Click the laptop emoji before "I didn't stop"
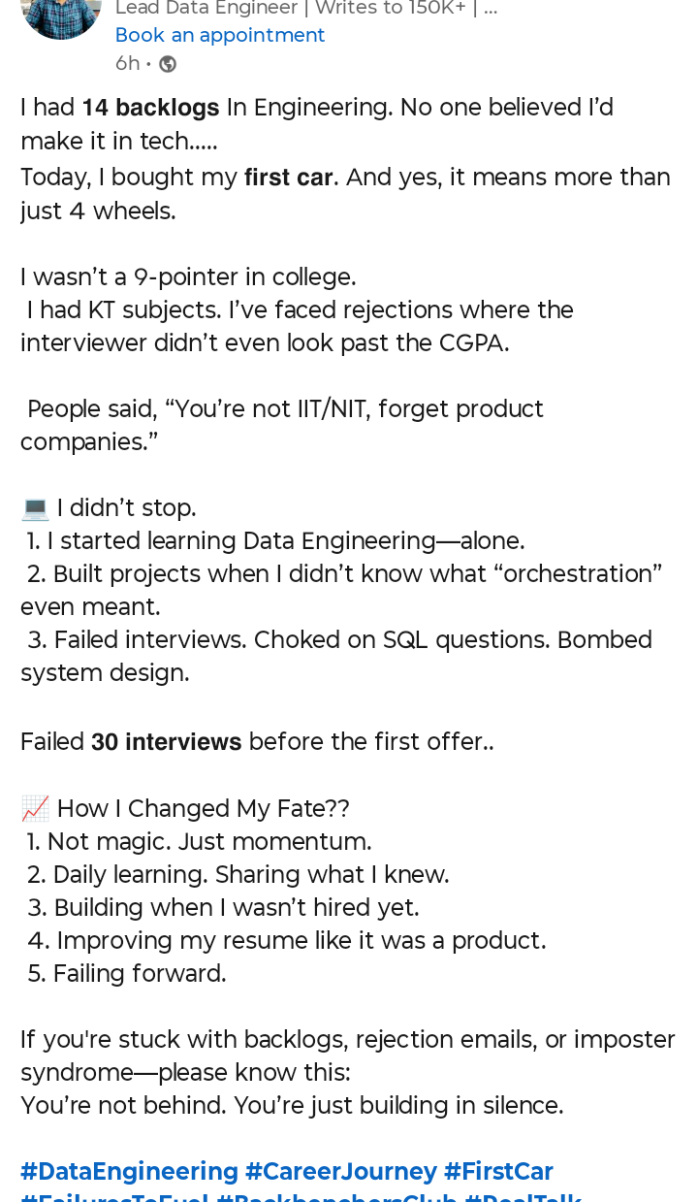This screenshot has height=1202, width=698. pyautogui.click(x=35, y=507)
